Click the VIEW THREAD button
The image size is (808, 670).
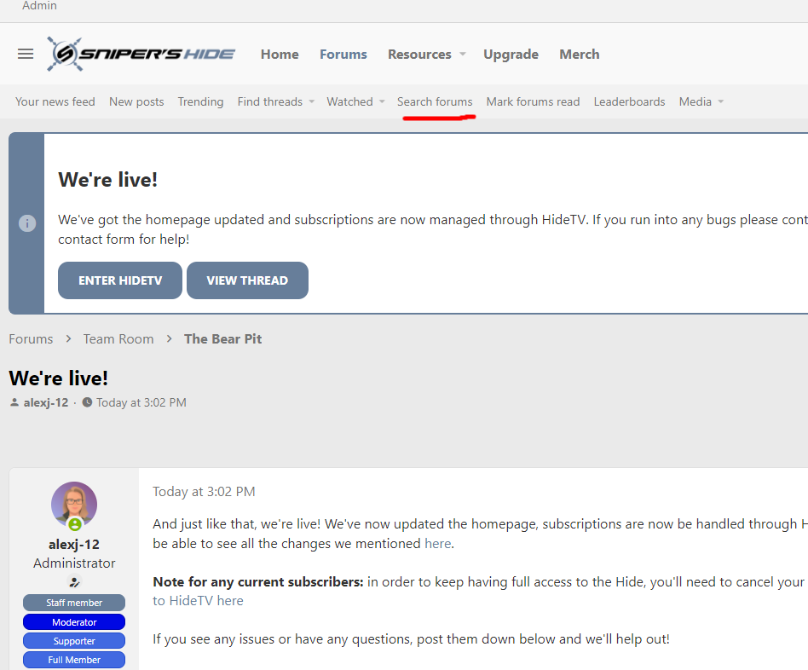click(x=247, y=280)
